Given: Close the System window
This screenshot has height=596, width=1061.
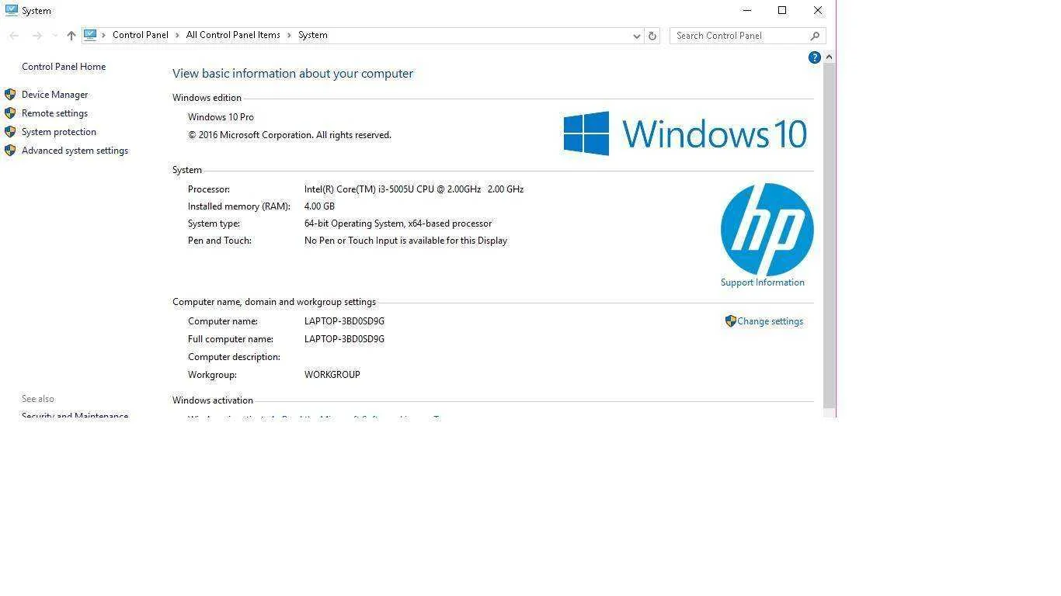Looking at the screenshot, I should [x=818, y=10].
